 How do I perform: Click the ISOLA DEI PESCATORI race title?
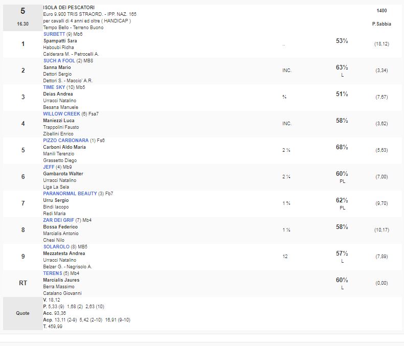[x=69, y=8]
